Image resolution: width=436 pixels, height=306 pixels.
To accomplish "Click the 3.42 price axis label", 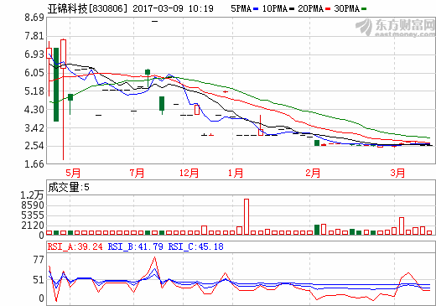I will point(34,128).
